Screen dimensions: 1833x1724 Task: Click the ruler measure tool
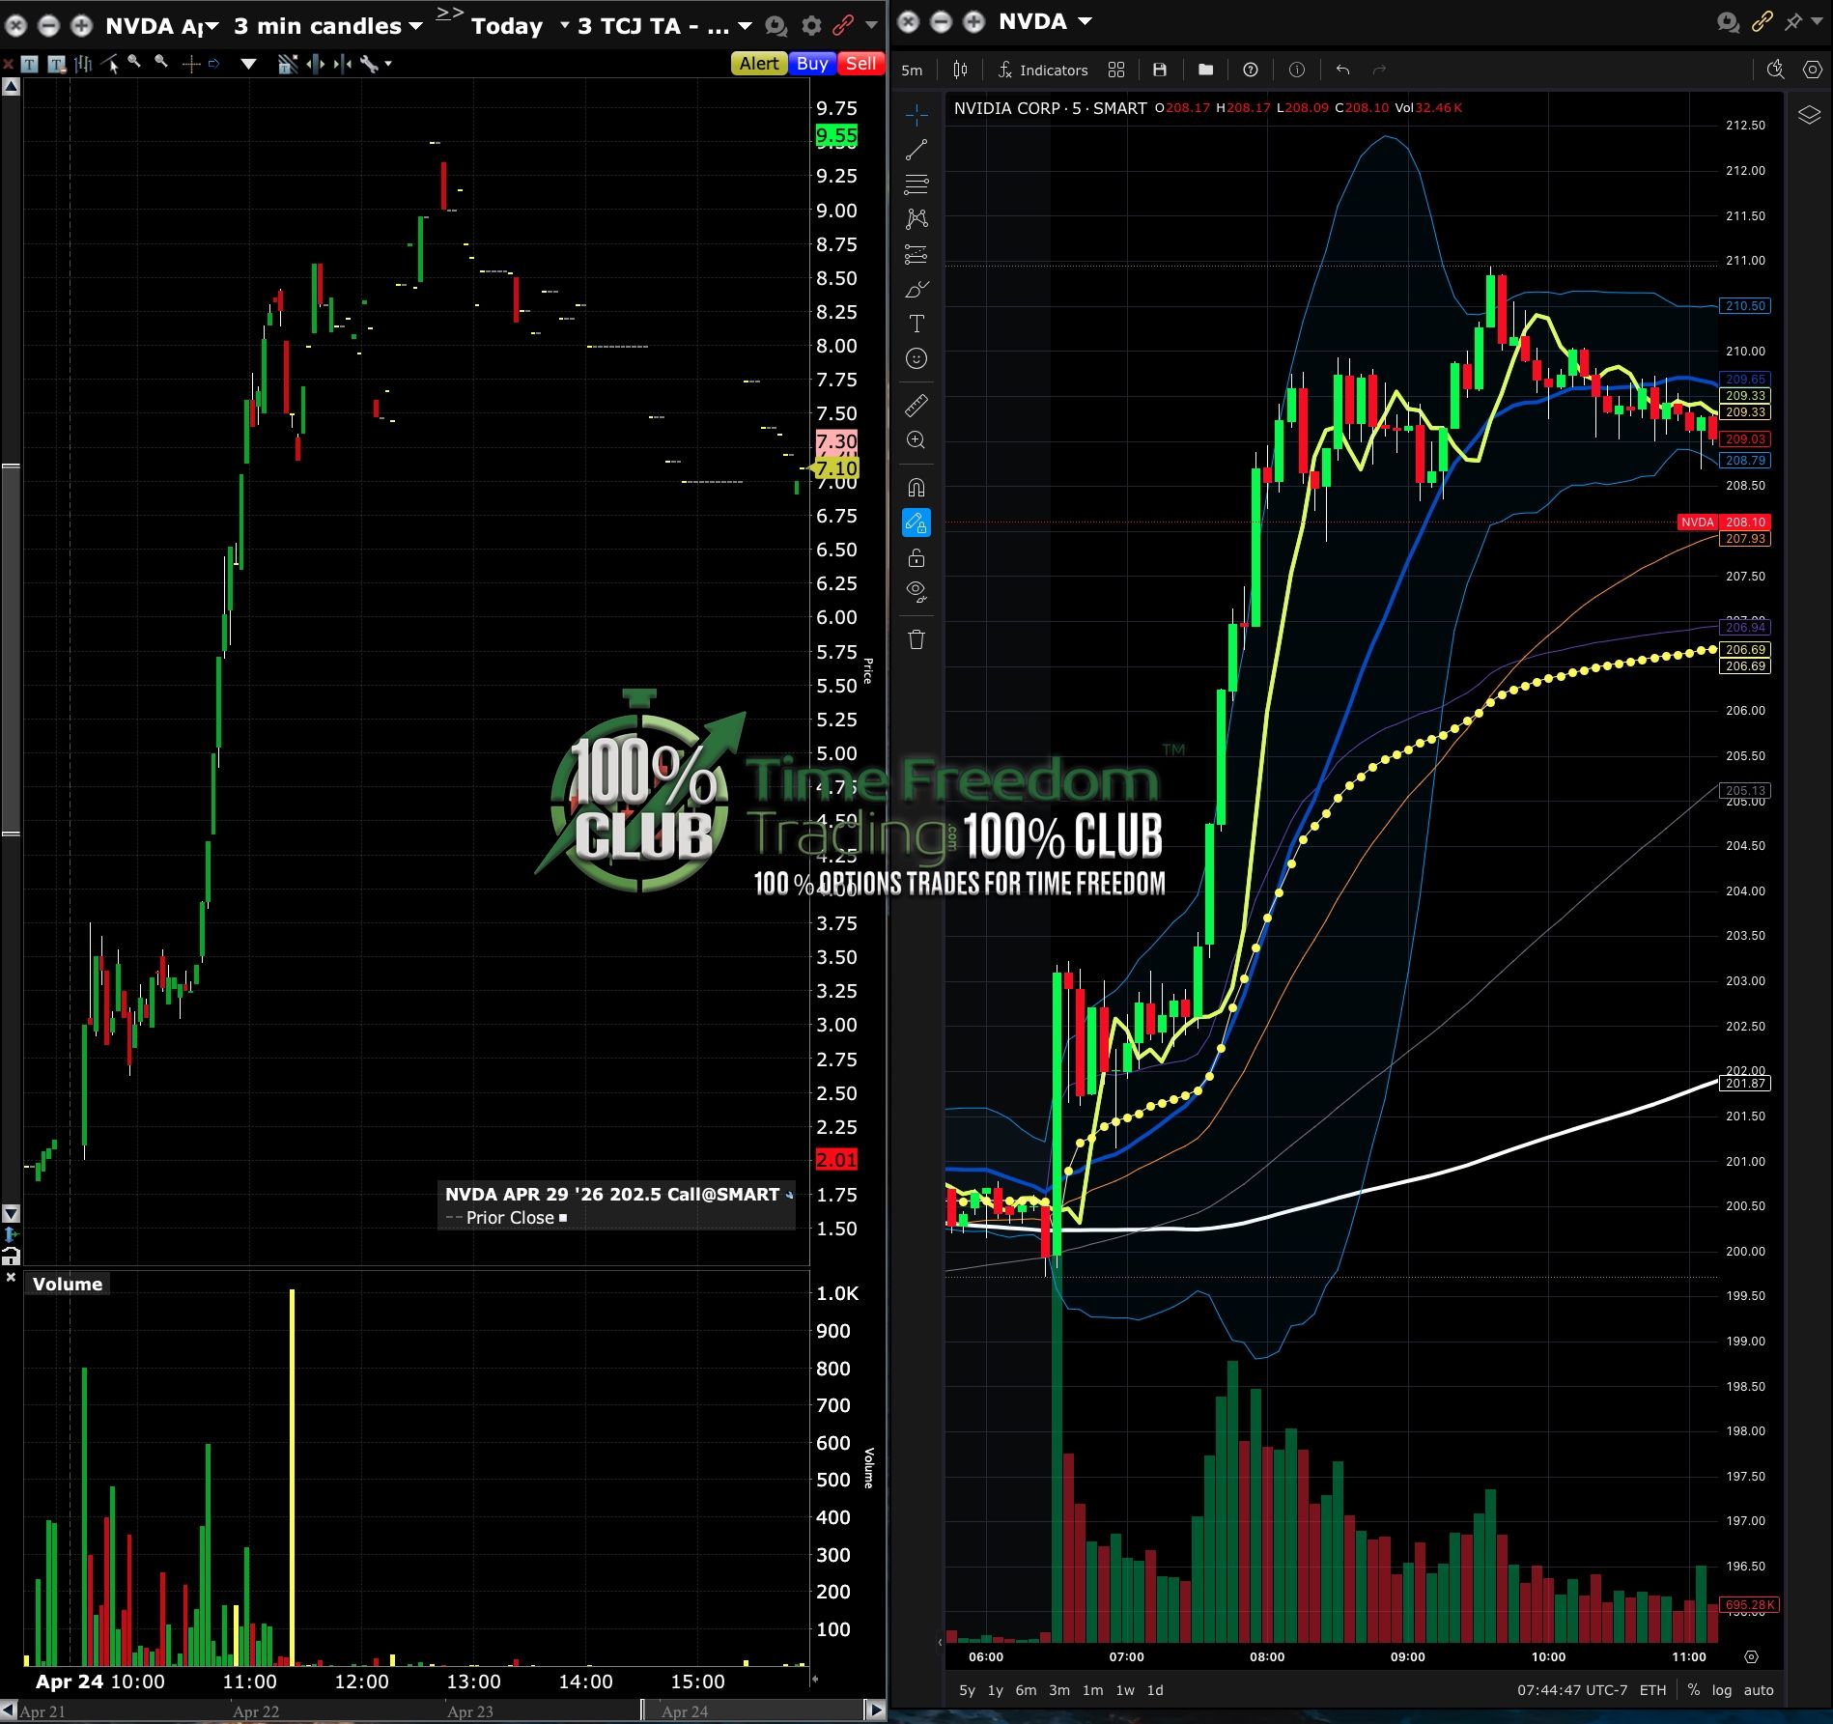[916, 406]
